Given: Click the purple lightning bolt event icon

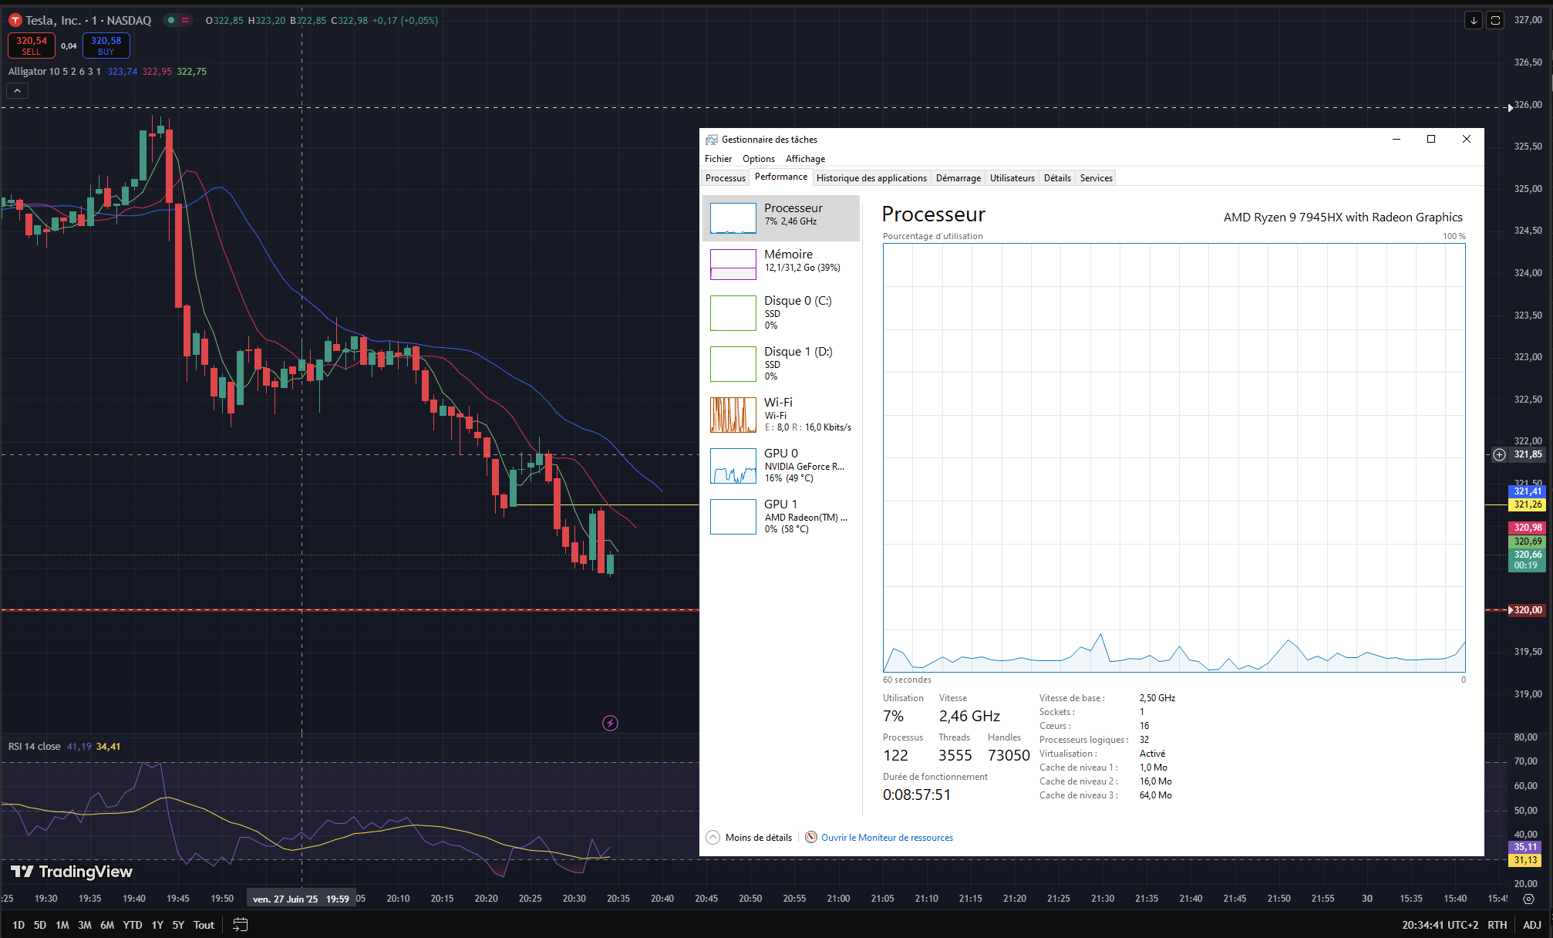Looking at the screenshot, I should coord(610,723).
